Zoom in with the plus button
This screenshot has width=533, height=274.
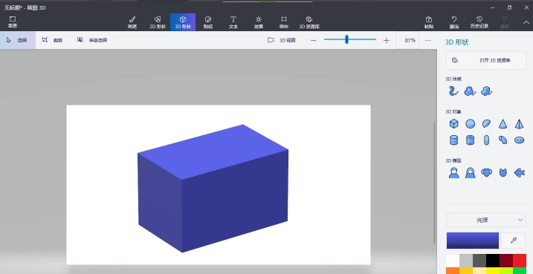387,40
